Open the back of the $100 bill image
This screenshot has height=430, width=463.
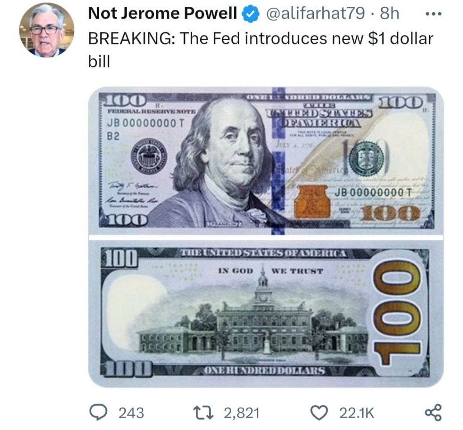point(266,313)
